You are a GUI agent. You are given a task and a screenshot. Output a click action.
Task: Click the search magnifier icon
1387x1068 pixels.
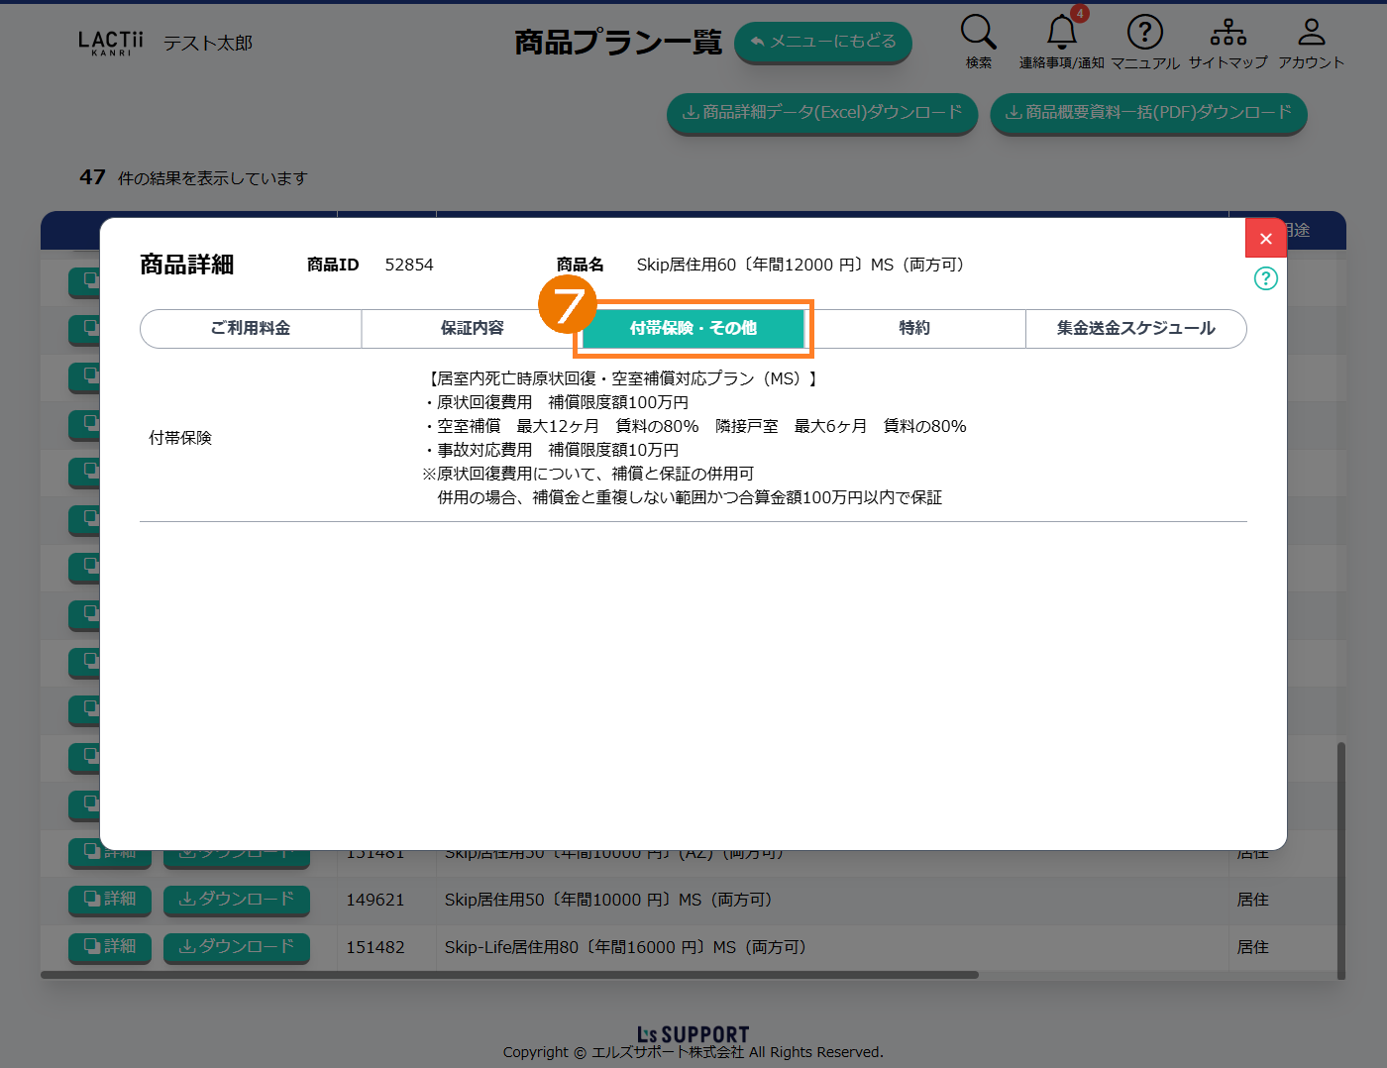point(978,33)
